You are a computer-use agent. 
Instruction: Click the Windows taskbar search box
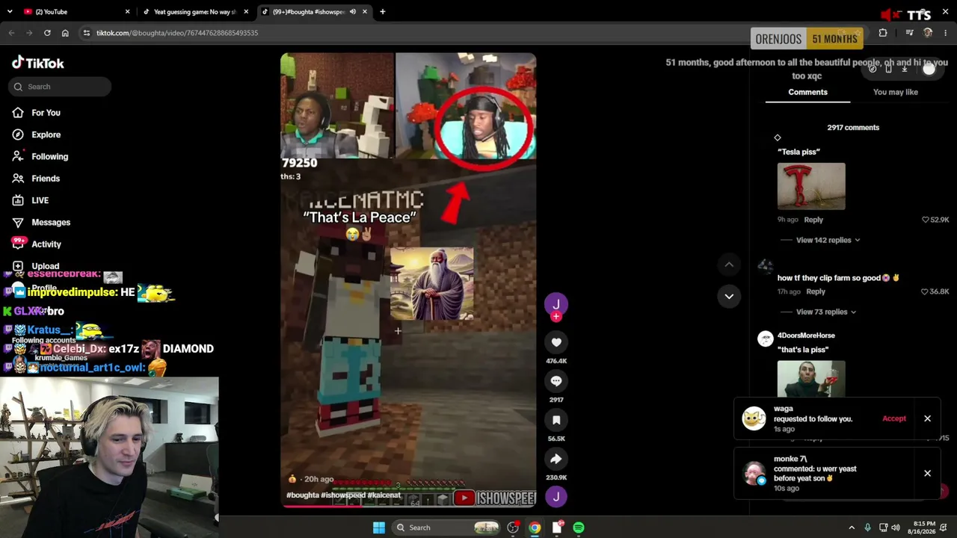[446, 528]
